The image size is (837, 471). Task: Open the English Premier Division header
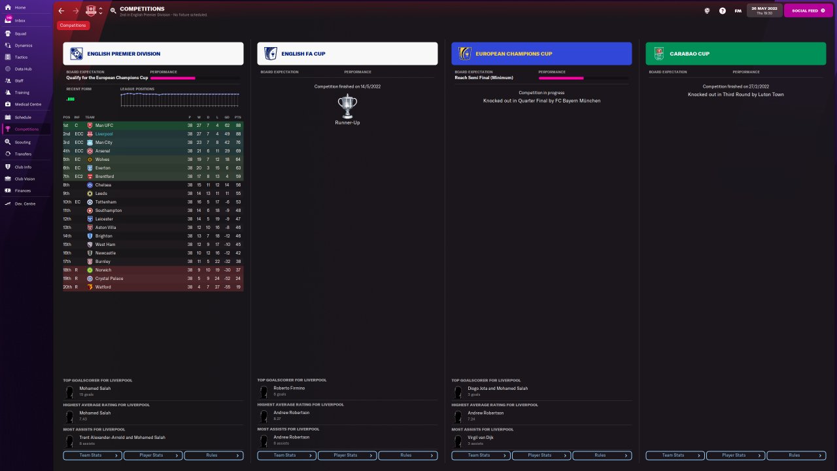point(153,54)
